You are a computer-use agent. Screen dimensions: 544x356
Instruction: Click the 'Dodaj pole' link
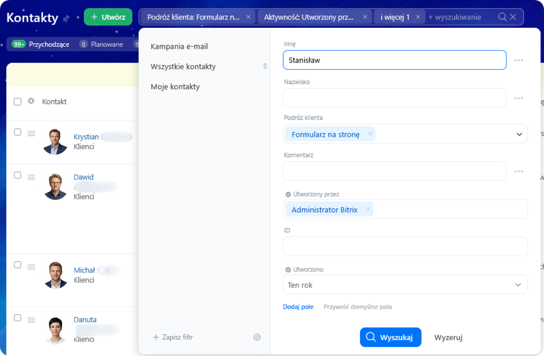298,307
